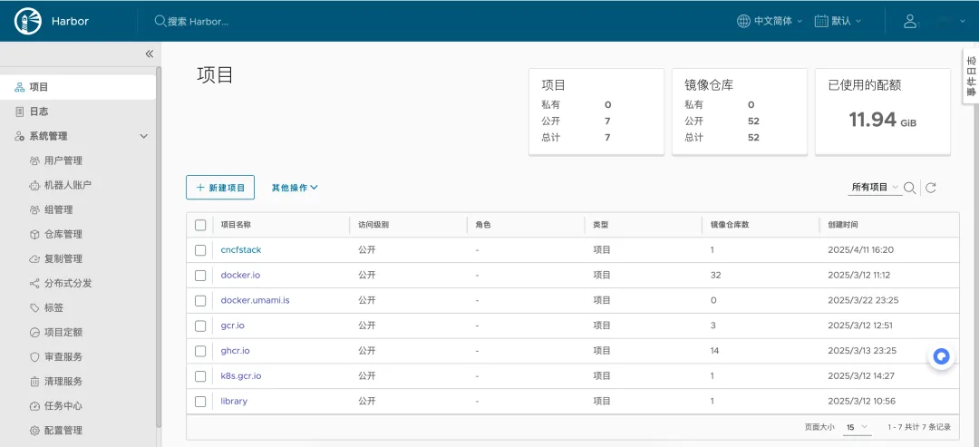979x447 pixels.
Task: Open the 所有项目 filter dropdown
Action: (x=875, y=188)
